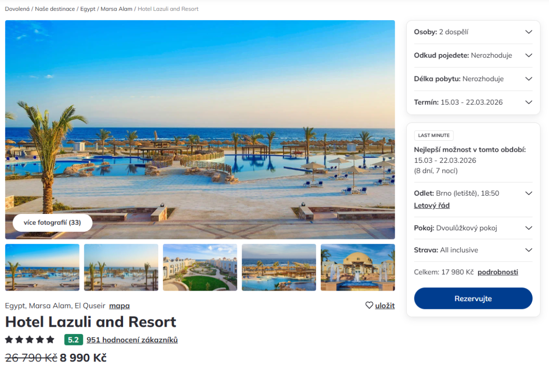Viewport: 549px width, 372px height.
Task: Expand the Odlet Brno departure option
Action: 528,193
